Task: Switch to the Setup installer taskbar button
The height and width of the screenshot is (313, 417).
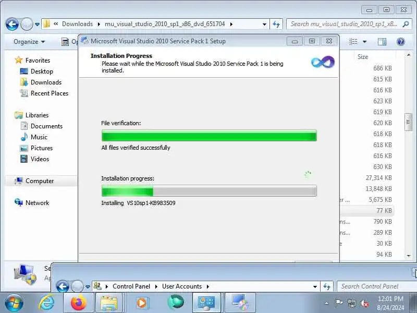Action: 240,303
